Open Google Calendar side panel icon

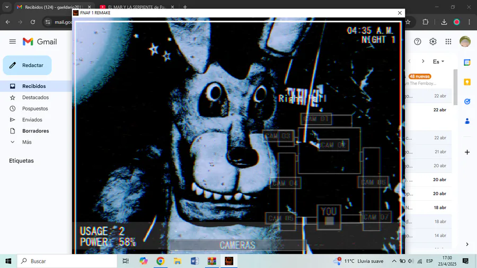coord(467,62)
